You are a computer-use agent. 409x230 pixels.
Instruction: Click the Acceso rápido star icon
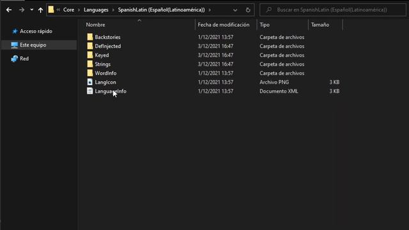[15, 31]
